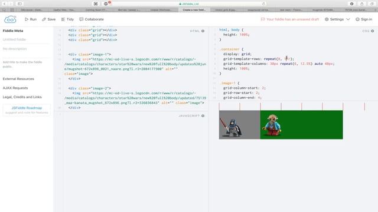This screenshot has width=378, height=212.
Task: Toggle the Safari sidebar button
Action: 19,4
